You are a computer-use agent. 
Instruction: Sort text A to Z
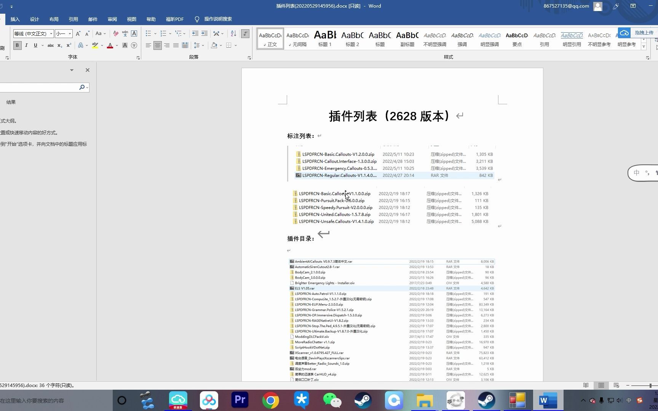[233, 33]
